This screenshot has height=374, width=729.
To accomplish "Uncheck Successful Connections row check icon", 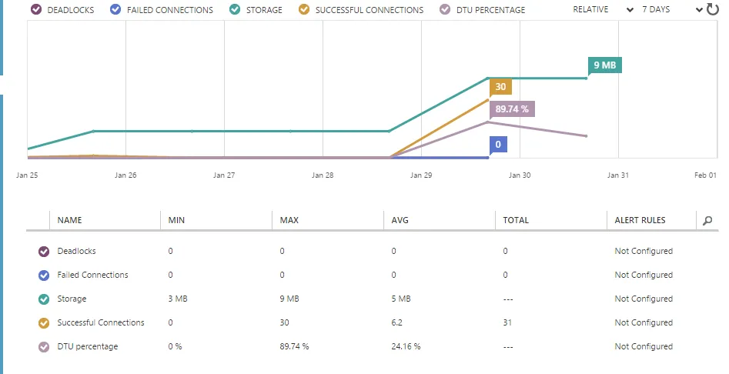I will pos(44,323).
